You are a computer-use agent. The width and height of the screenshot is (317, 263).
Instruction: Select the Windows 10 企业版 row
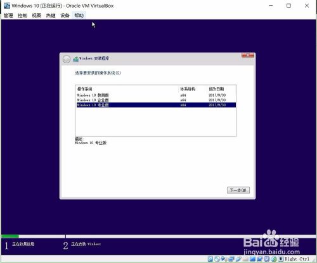(156, 100)
